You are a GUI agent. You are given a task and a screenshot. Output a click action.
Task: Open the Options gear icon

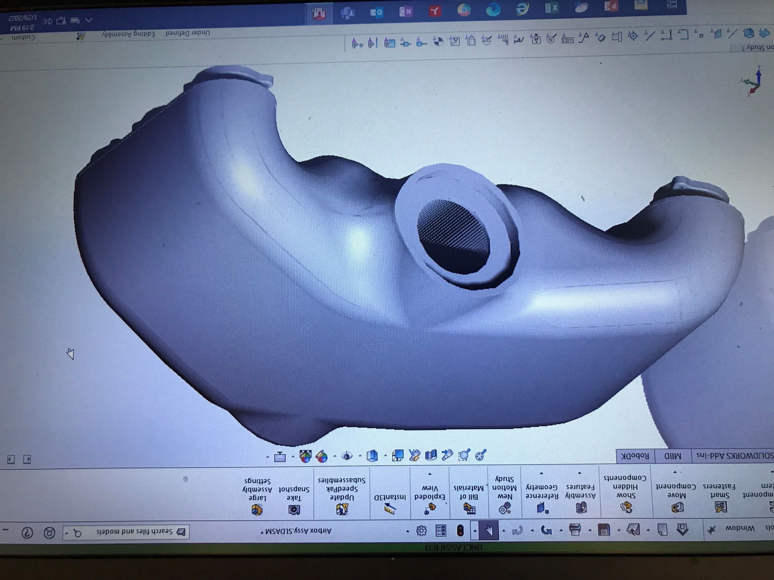pyautogui.click(x=421, y=531)
